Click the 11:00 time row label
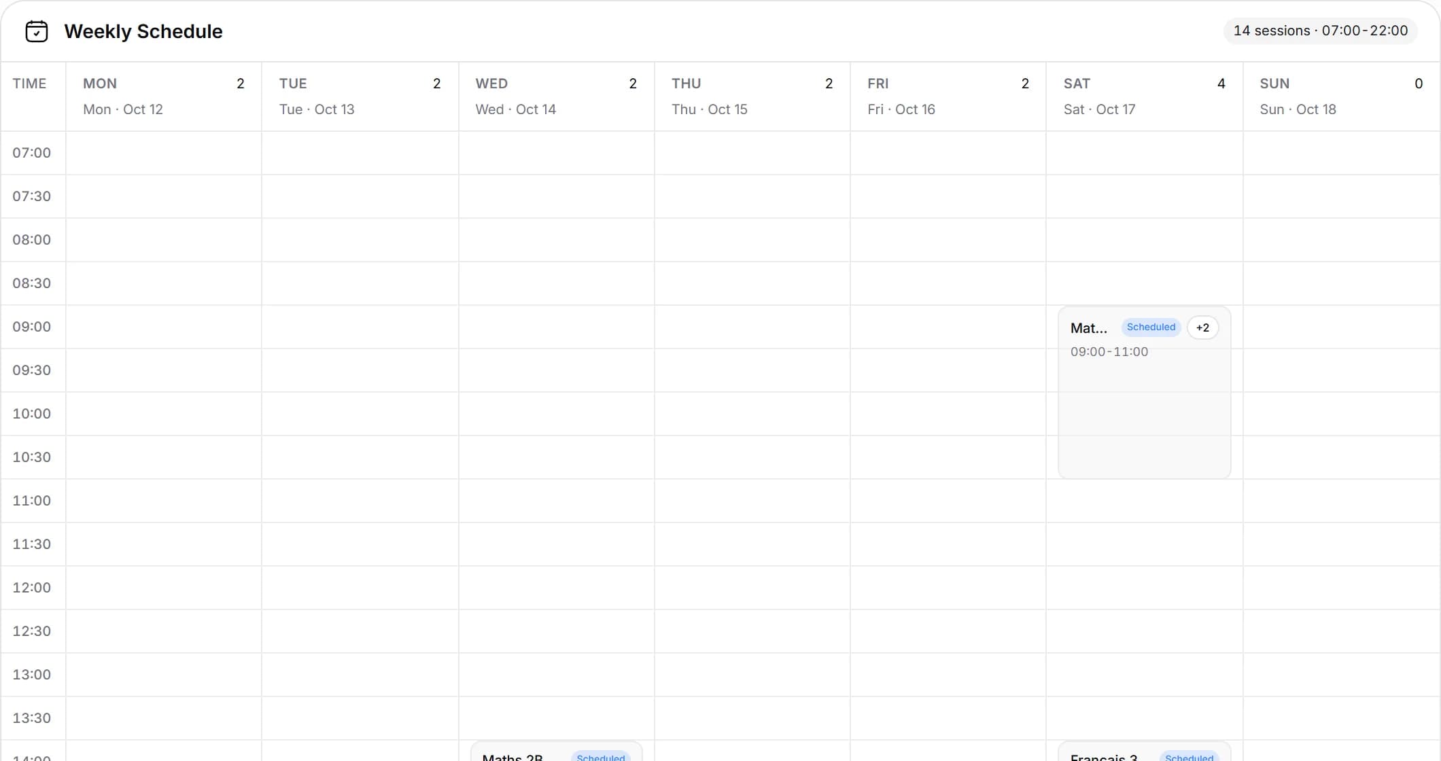The height and width of the screenshot is (761, 1441). (x=31, y=501)
